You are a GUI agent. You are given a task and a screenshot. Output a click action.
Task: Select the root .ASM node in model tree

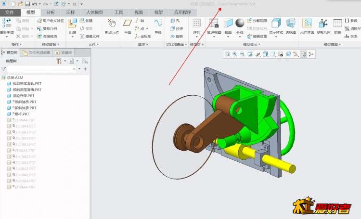click(x=13, y=77)
